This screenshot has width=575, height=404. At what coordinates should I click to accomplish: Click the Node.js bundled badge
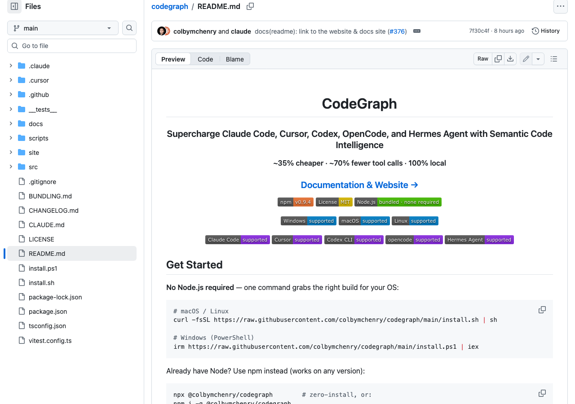pyautogui.click(x=398, y=202)
